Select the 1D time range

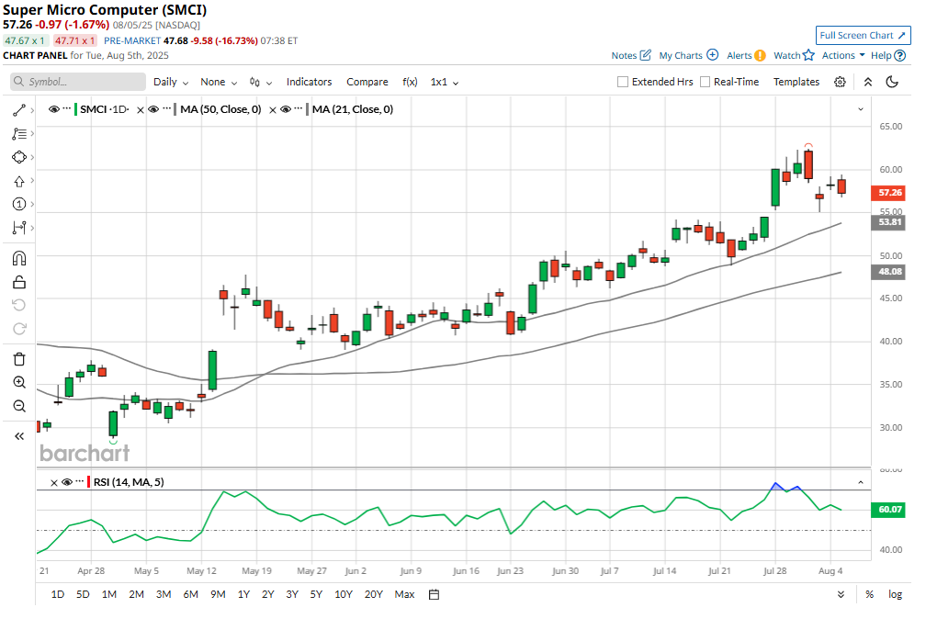click(57, 594)
